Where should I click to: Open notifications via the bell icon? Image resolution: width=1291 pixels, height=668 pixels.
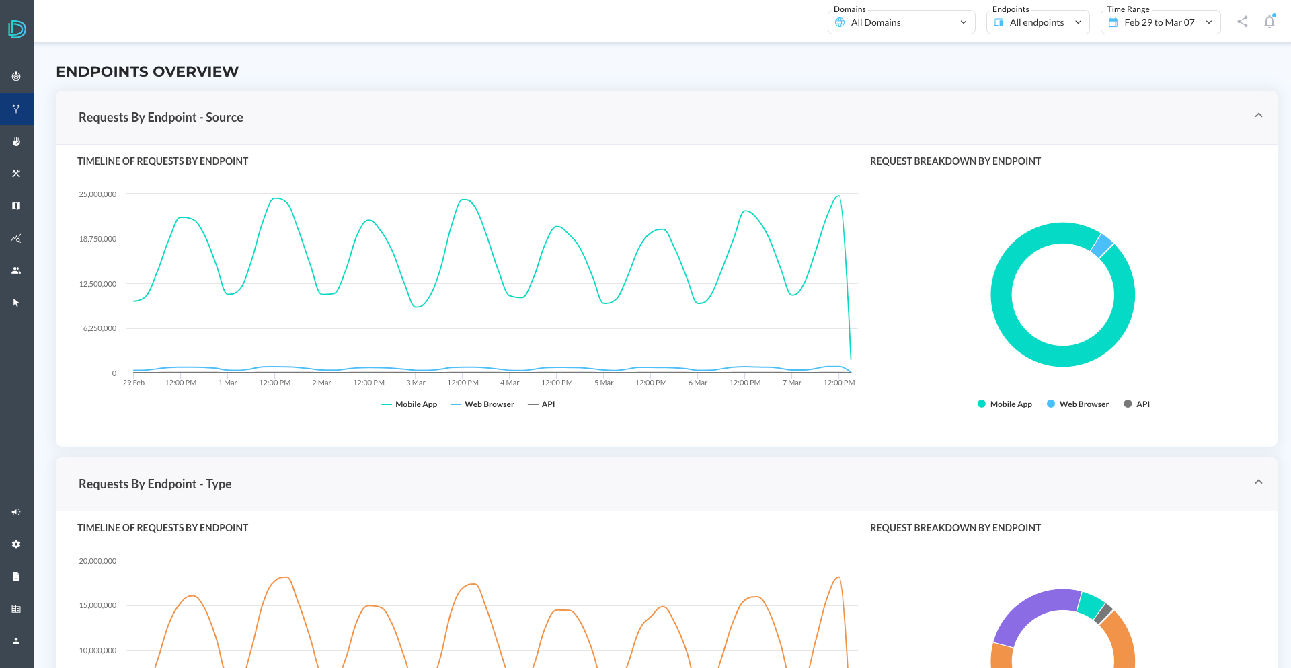pyautogui.click(x=1269, y=22)
